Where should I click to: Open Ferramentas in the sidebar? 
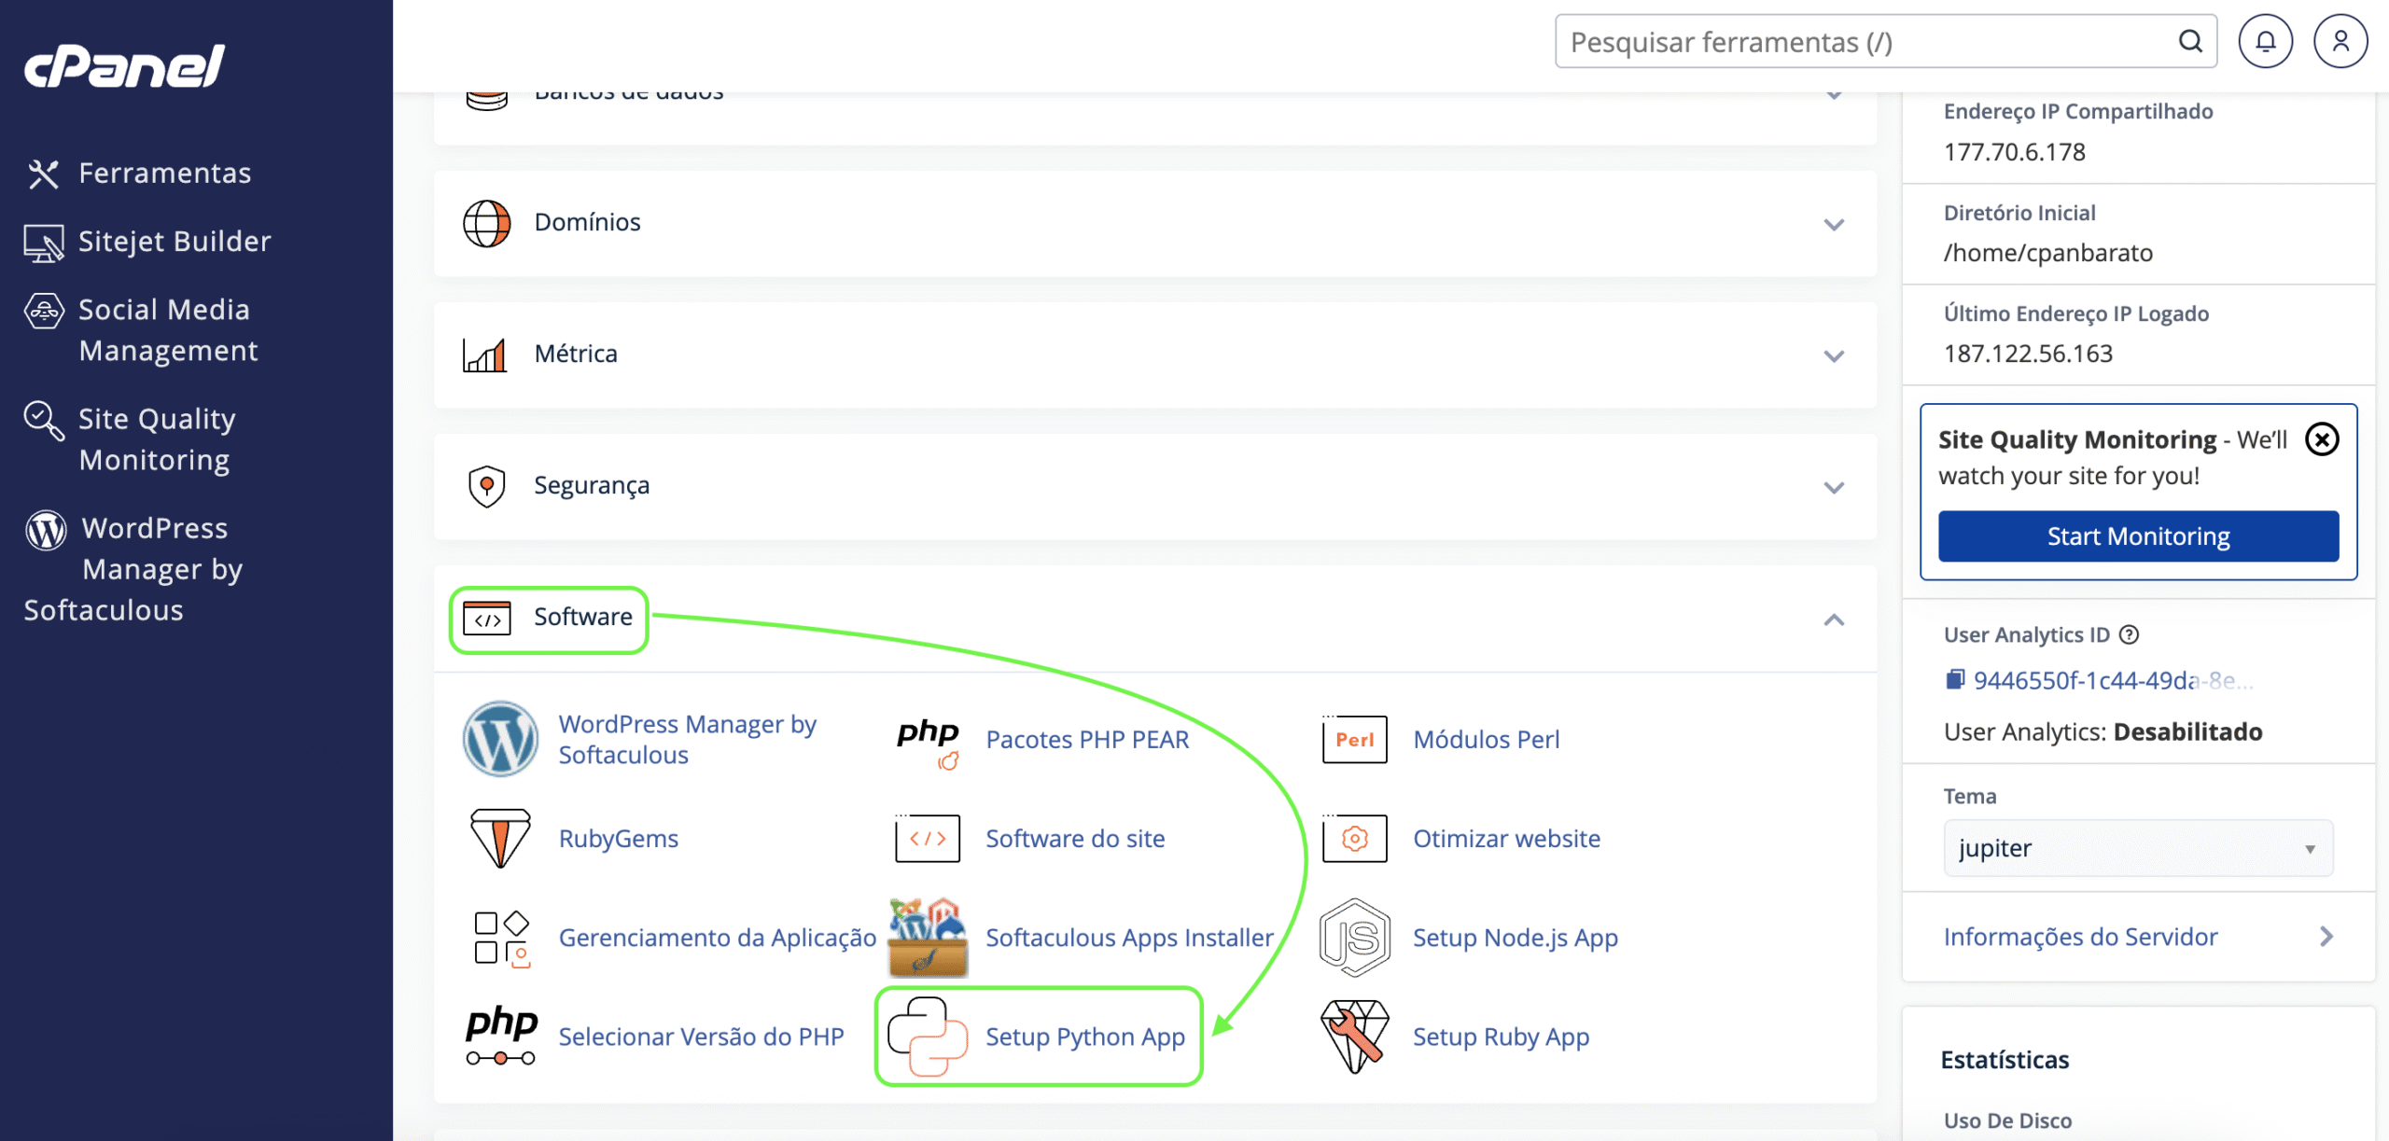(x=164, y=174)
